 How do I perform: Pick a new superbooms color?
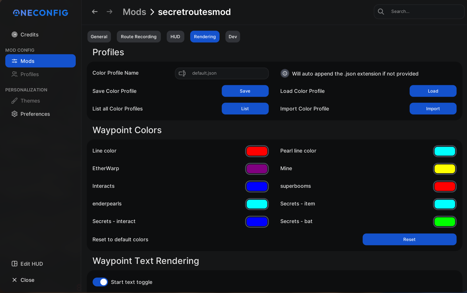click(445, 187)
